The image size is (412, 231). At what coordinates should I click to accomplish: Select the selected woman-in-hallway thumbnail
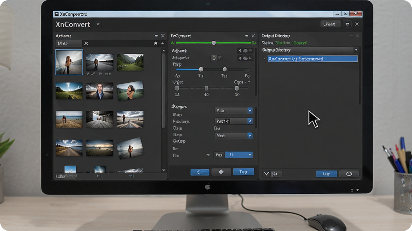69,62
